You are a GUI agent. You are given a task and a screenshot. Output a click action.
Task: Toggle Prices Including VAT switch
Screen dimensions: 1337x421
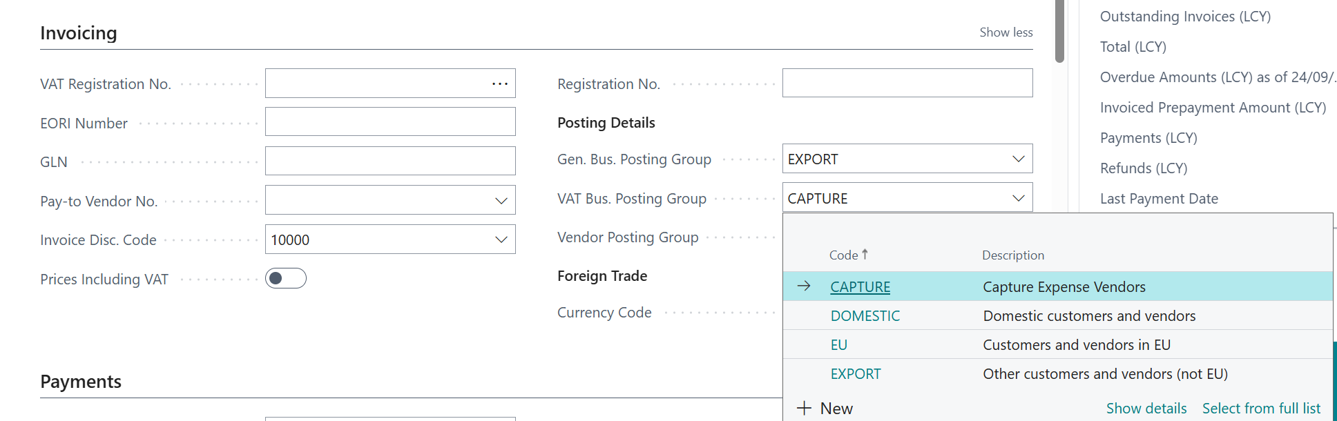pyautogui.click(x=286, y=278)
